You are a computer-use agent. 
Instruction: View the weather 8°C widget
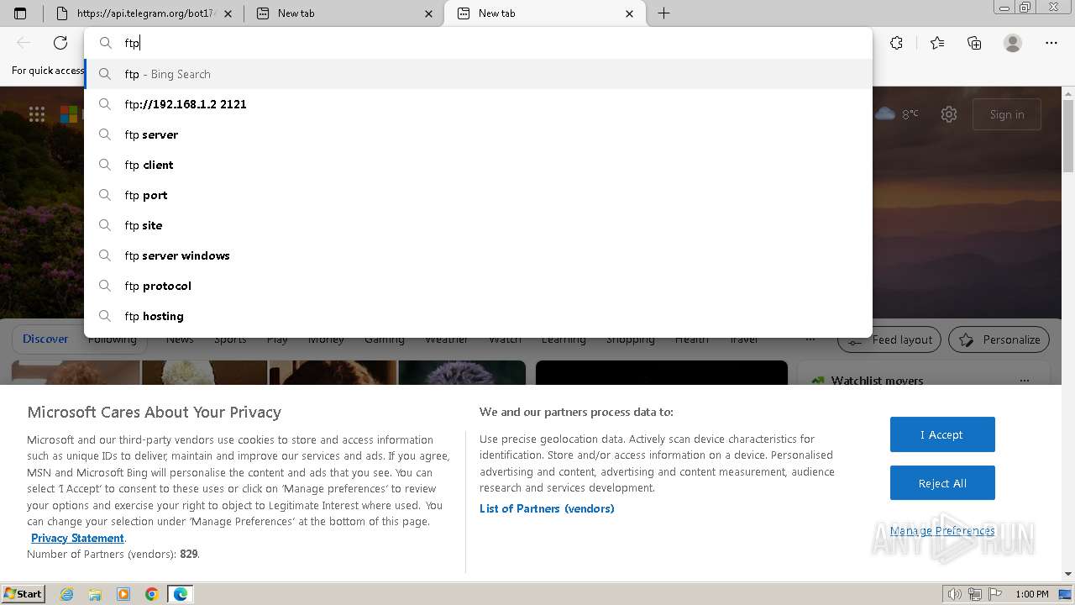897,114
